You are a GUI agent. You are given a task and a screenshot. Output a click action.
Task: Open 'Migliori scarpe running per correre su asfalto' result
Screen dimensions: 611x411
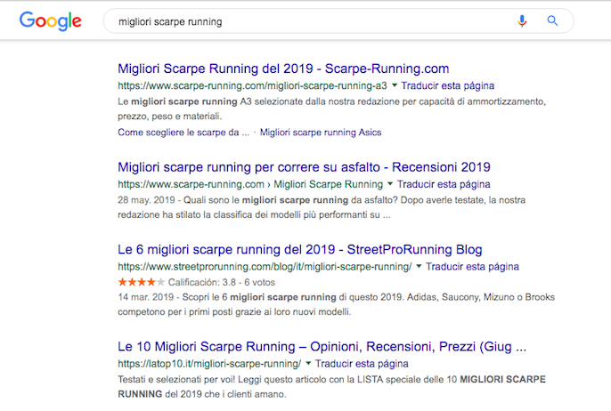pyautogui.click(x=304, y=167)
